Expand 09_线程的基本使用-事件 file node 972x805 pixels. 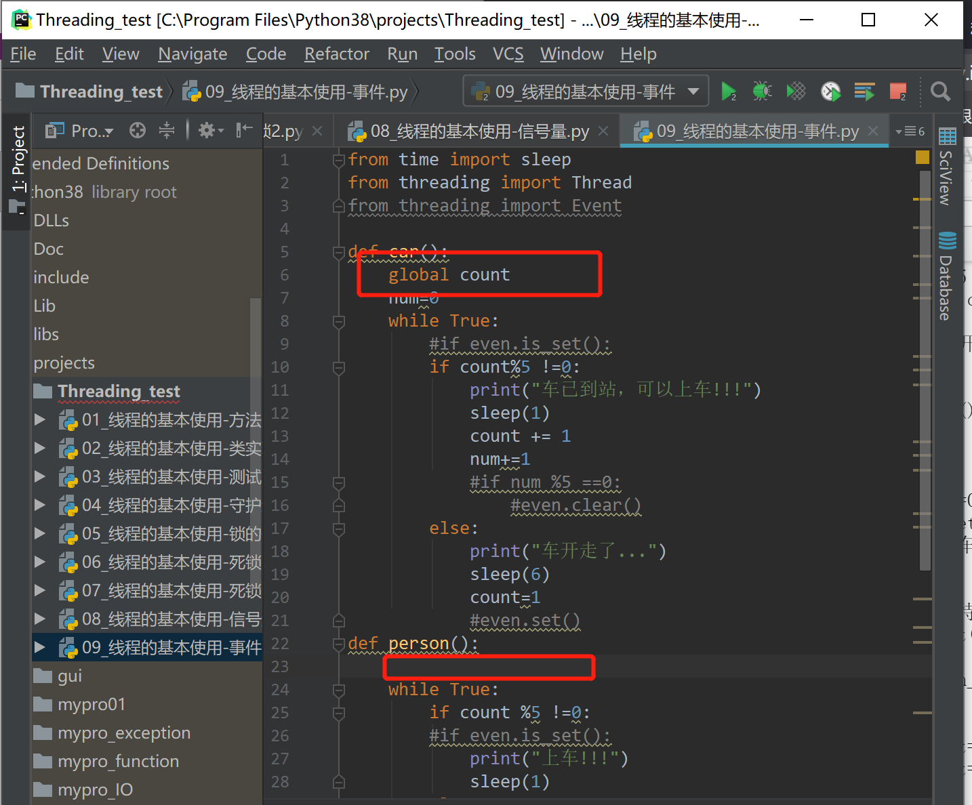(x=40, y=648)
